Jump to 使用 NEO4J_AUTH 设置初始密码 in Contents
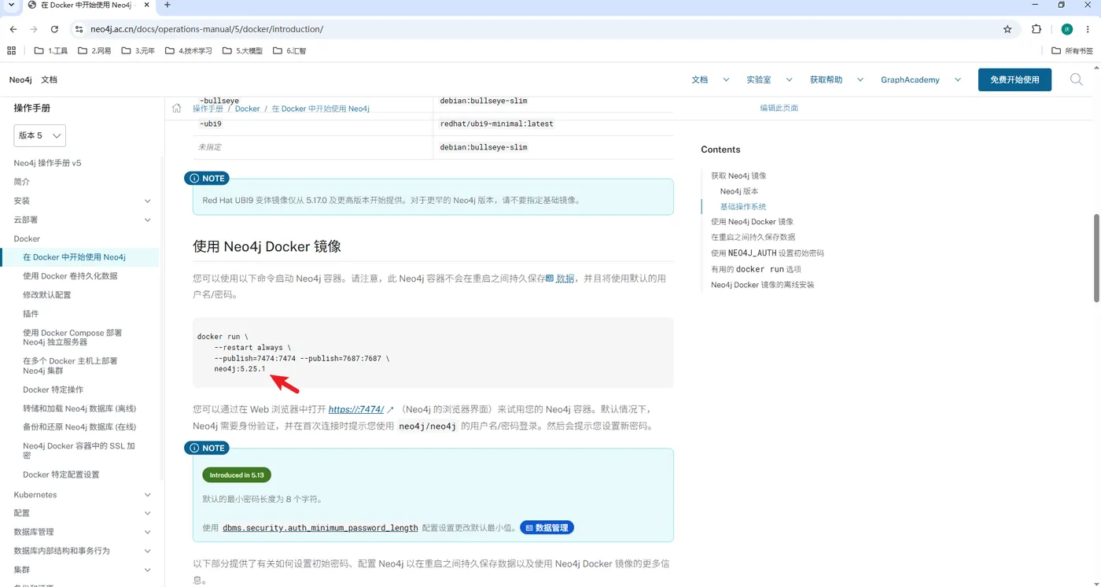 tap(768, 253)
